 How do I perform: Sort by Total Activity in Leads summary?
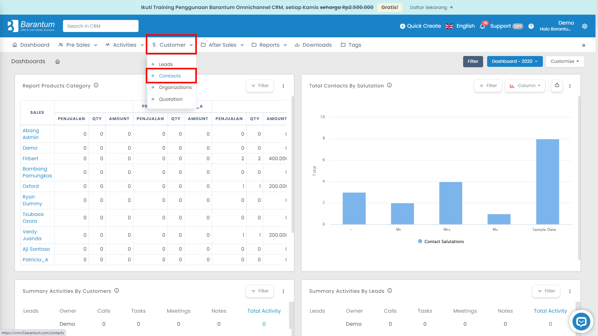[x=550, y=311]
